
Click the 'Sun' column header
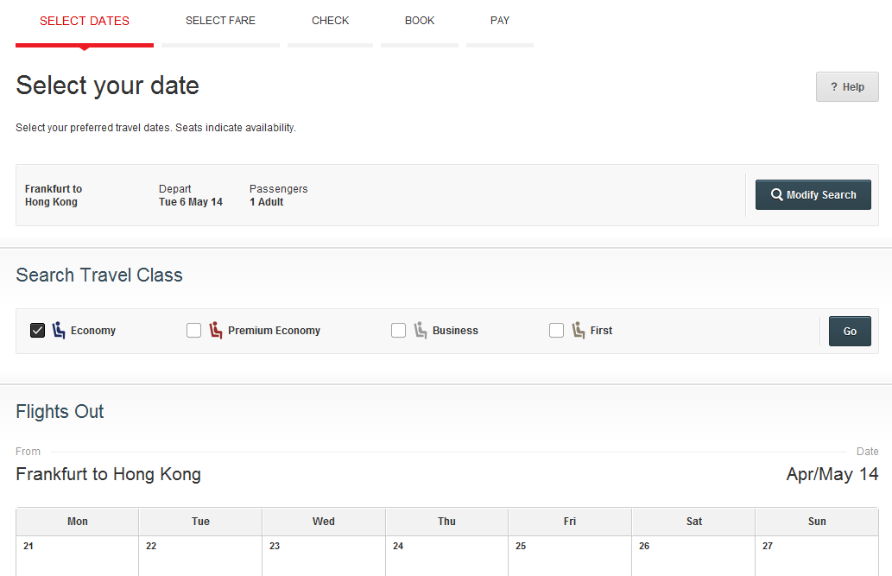(x=817, y=522)
